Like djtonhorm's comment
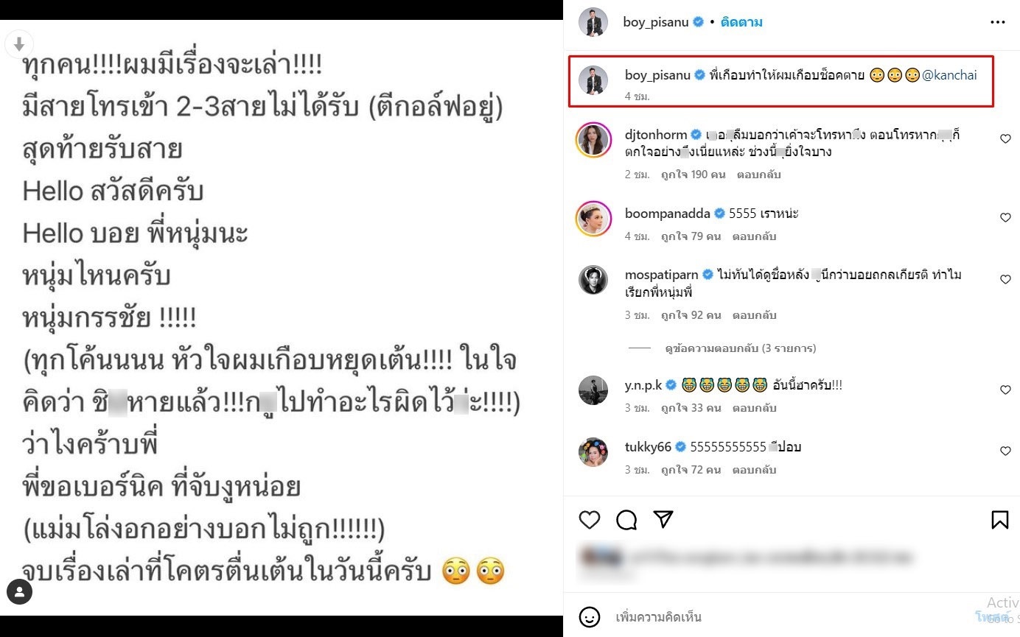Screen dimensions: 1020x637 click(x=1005, y=138)
